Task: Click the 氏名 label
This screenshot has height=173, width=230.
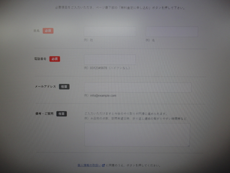Action: coord(37,31)
